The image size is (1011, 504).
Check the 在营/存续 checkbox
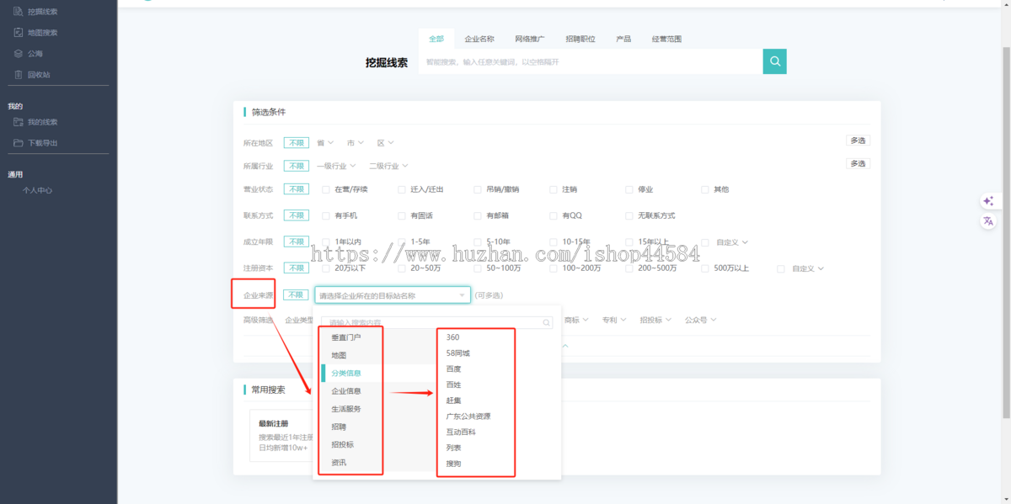pyautogui.click(x=326, y=190)
